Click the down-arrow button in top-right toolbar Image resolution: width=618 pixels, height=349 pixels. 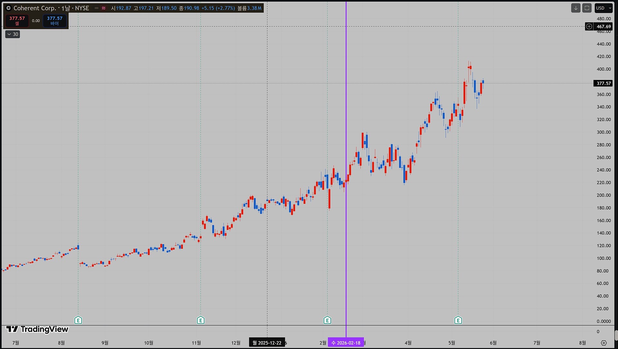pyautogui.click(x=576, y=8)
